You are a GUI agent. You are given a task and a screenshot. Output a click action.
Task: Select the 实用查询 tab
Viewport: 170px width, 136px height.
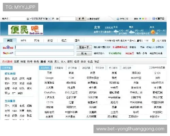pyautogui.click(x=59, y=68)
